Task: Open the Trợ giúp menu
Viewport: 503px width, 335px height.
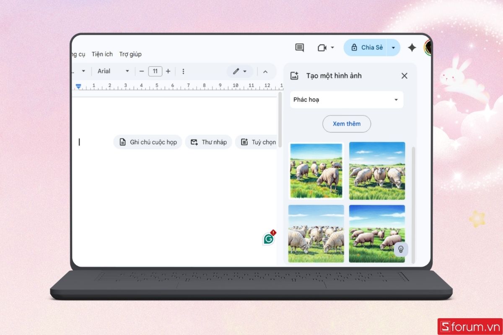Action: click(x=130, y=54)
